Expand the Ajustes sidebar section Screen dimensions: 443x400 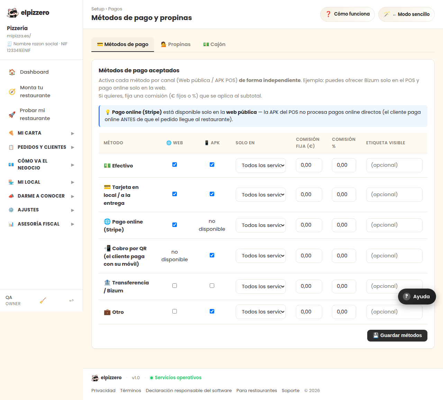[42, 210]
